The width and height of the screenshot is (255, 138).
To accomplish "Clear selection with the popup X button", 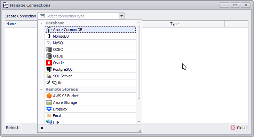I will click(42, 128).
